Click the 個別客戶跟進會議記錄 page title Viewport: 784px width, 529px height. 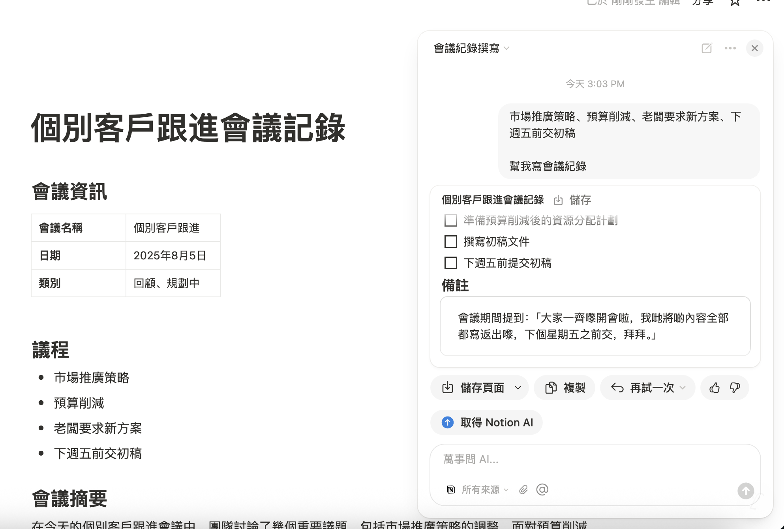(188, 128)
